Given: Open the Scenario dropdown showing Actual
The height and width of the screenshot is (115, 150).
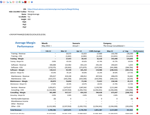Looking at the screenshot, I should [76, 46].
